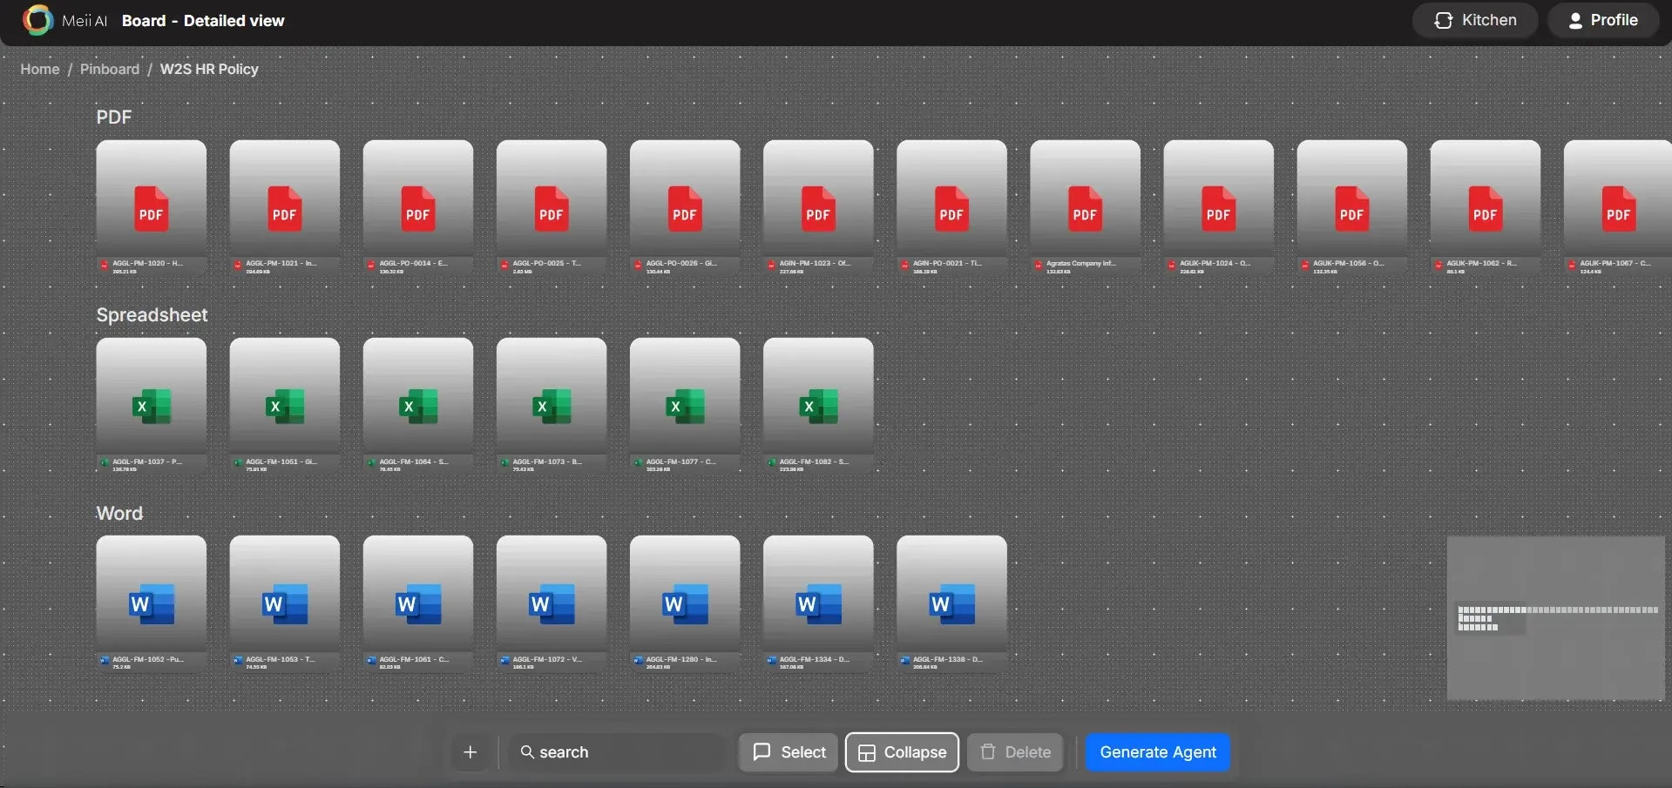Viewport: 1672px width, 788px height.
Task: Click the PDF icon of AGGL-PM-1020
Action: click(151, 209)
